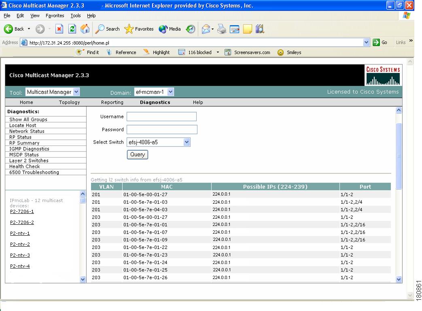Open Show All Groups diagnostics
This screenshot has height=311, width=422.
click(x=28, y=119)
